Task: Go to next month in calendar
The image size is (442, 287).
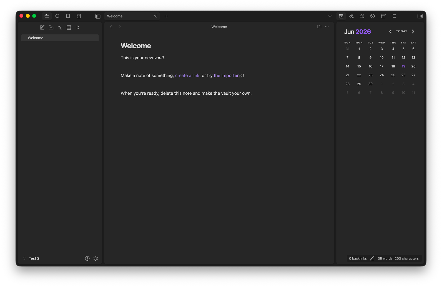Action: point(413,31)
